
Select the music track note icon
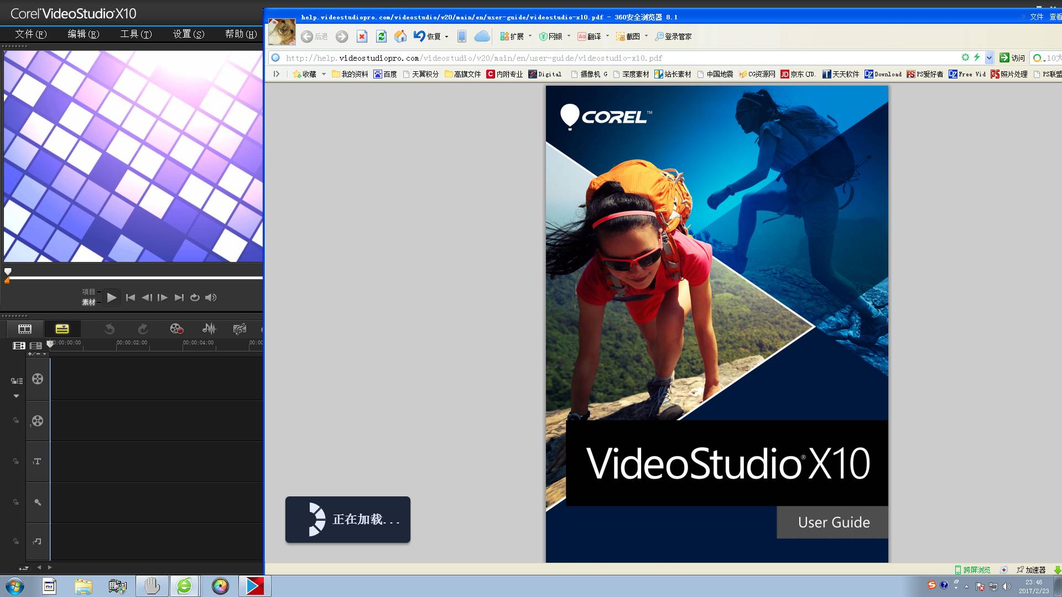pos(37,541)
